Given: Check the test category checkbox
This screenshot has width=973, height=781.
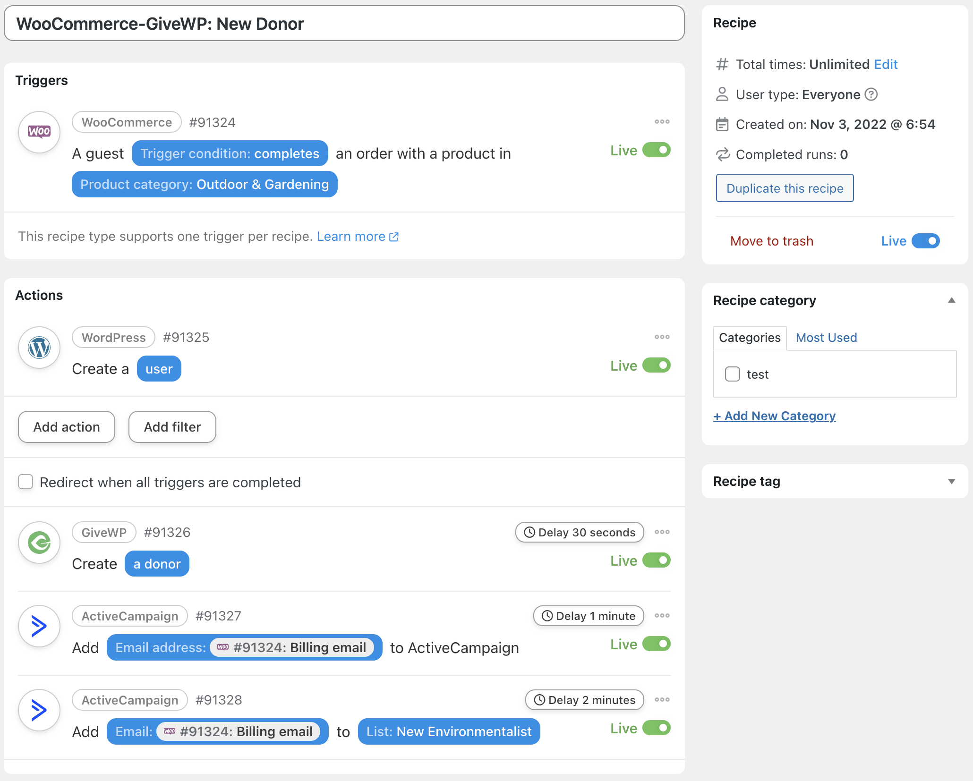Looking at the screenshot, I should [733, 374].
